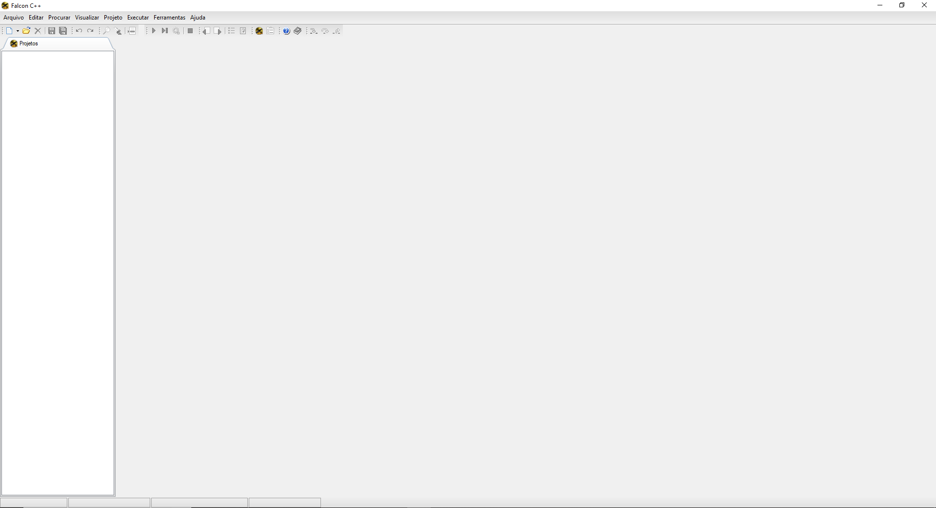Open Find with the magnifier icon
Viewport: 936px width, 508px height.
(x=106, y=31)
